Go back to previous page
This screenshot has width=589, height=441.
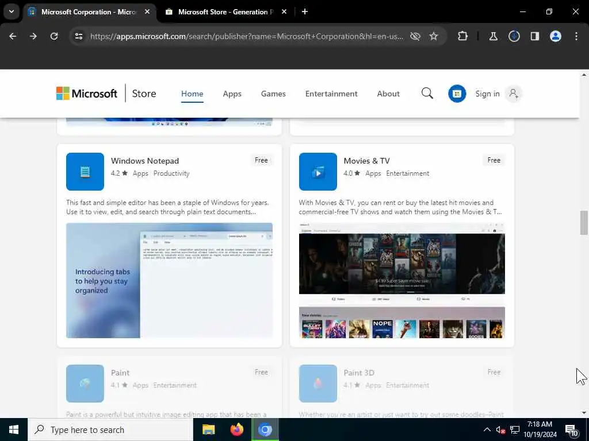tap(13, 36)
